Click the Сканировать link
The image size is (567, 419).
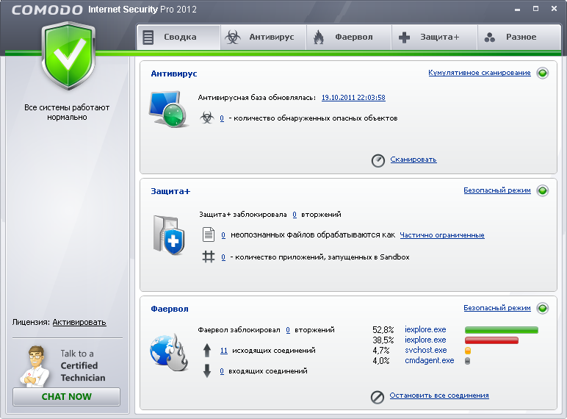pos(413,160)
